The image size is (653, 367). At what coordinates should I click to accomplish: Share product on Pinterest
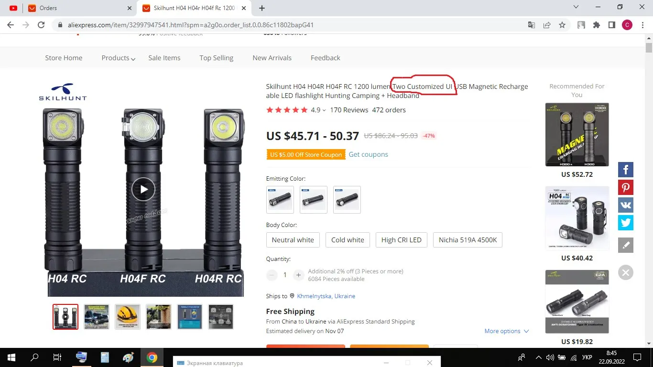click(x=625, y=187)
